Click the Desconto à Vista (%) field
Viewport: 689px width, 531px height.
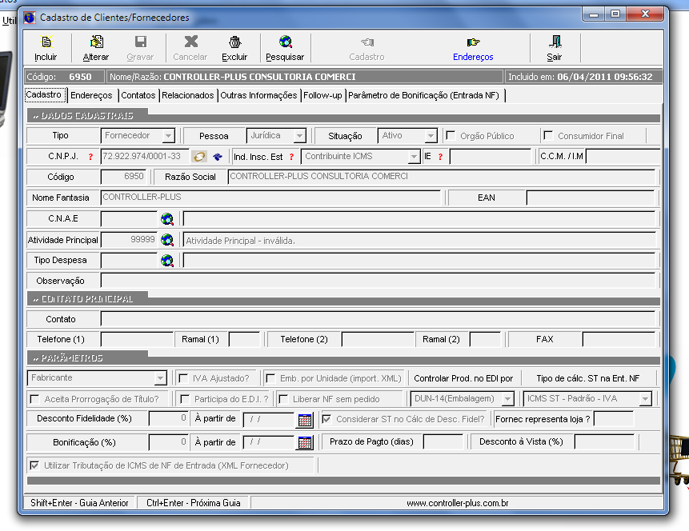[605, 442]
